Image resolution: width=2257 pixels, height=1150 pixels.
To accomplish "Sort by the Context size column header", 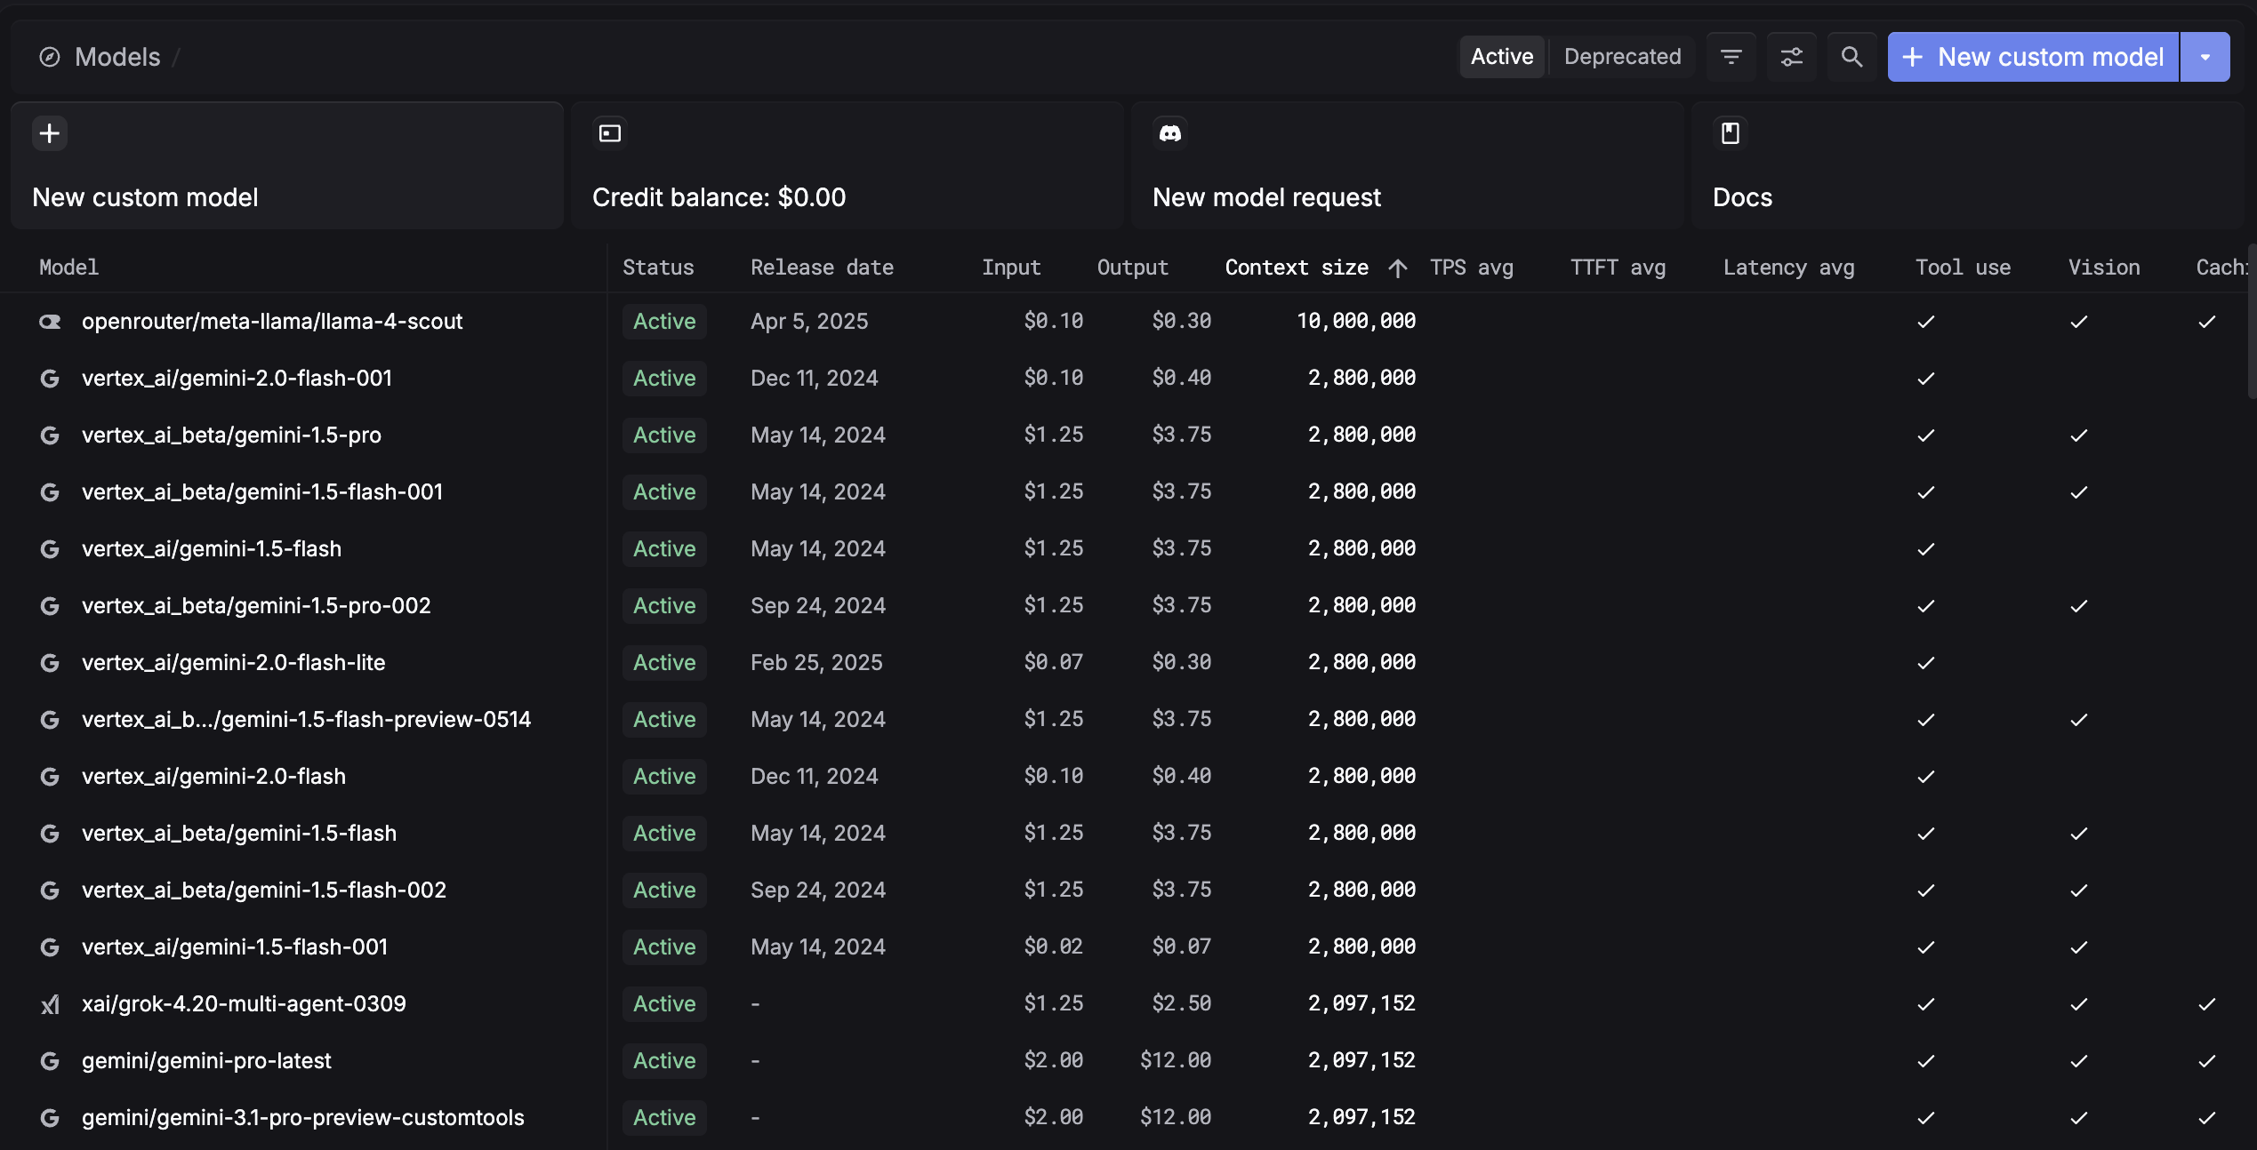I will click(x=1297, y=268).
